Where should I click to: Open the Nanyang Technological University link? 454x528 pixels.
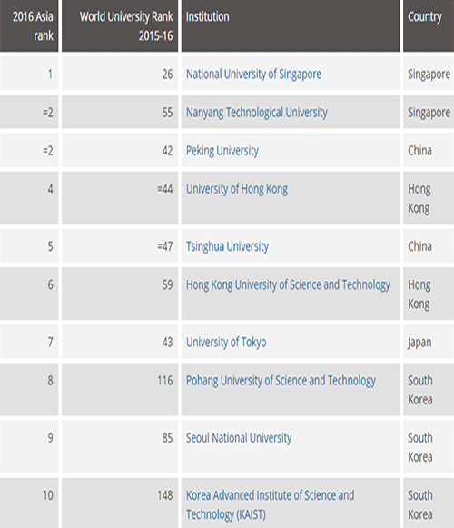click(x=257, y=113)
